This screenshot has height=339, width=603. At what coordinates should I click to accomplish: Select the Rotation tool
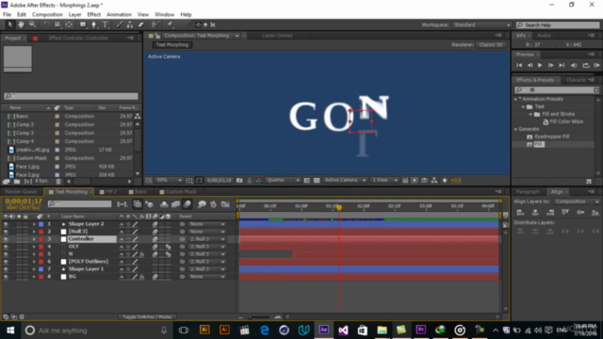click(46, 24)
